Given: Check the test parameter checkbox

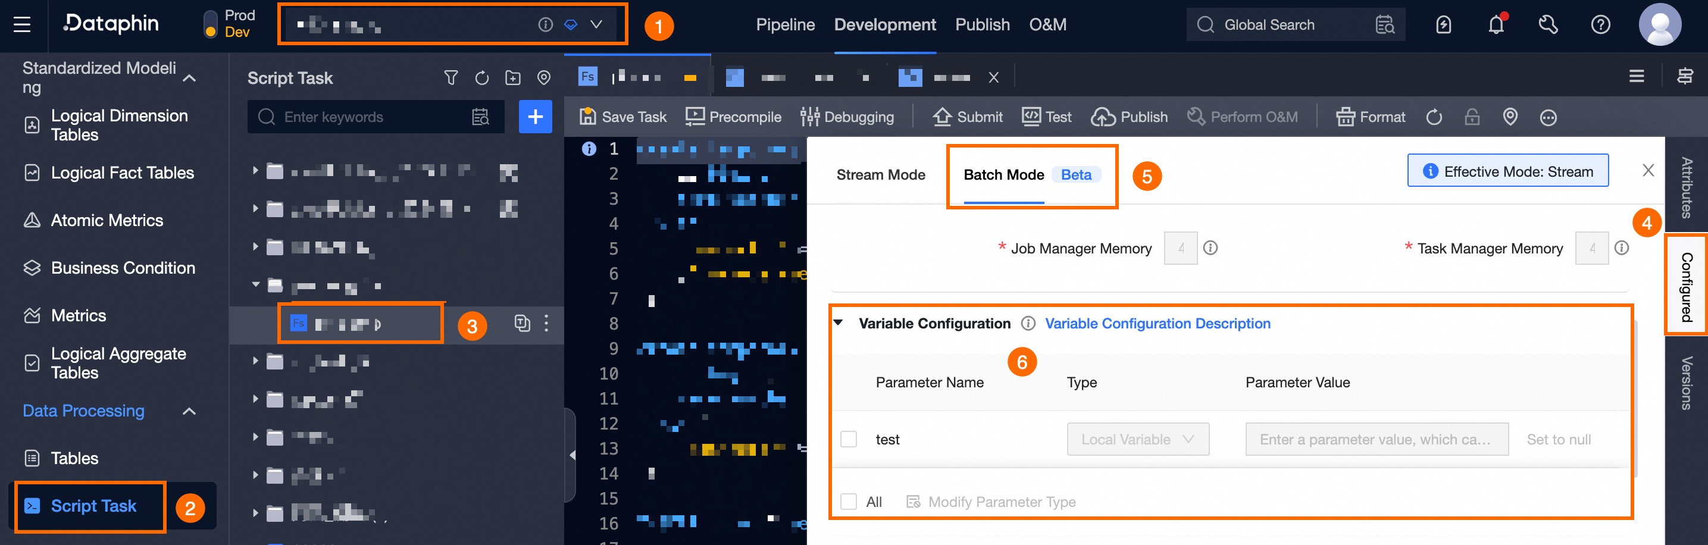Looking at the screenshot, I should (x=848, y=439).
